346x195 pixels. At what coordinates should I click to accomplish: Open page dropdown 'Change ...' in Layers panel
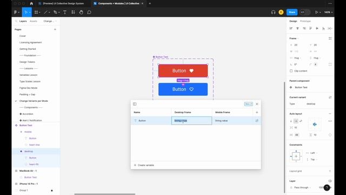(x=50, y=21)
